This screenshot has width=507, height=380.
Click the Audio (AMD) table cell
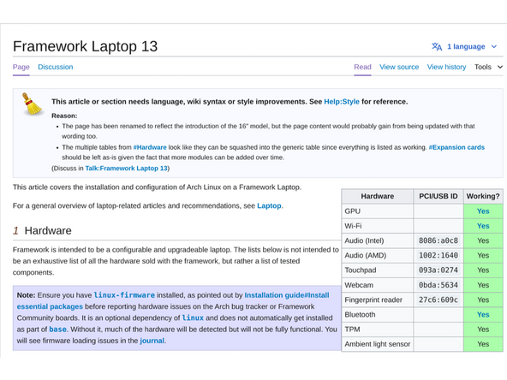pyautogui.click(x=378, y=255)
